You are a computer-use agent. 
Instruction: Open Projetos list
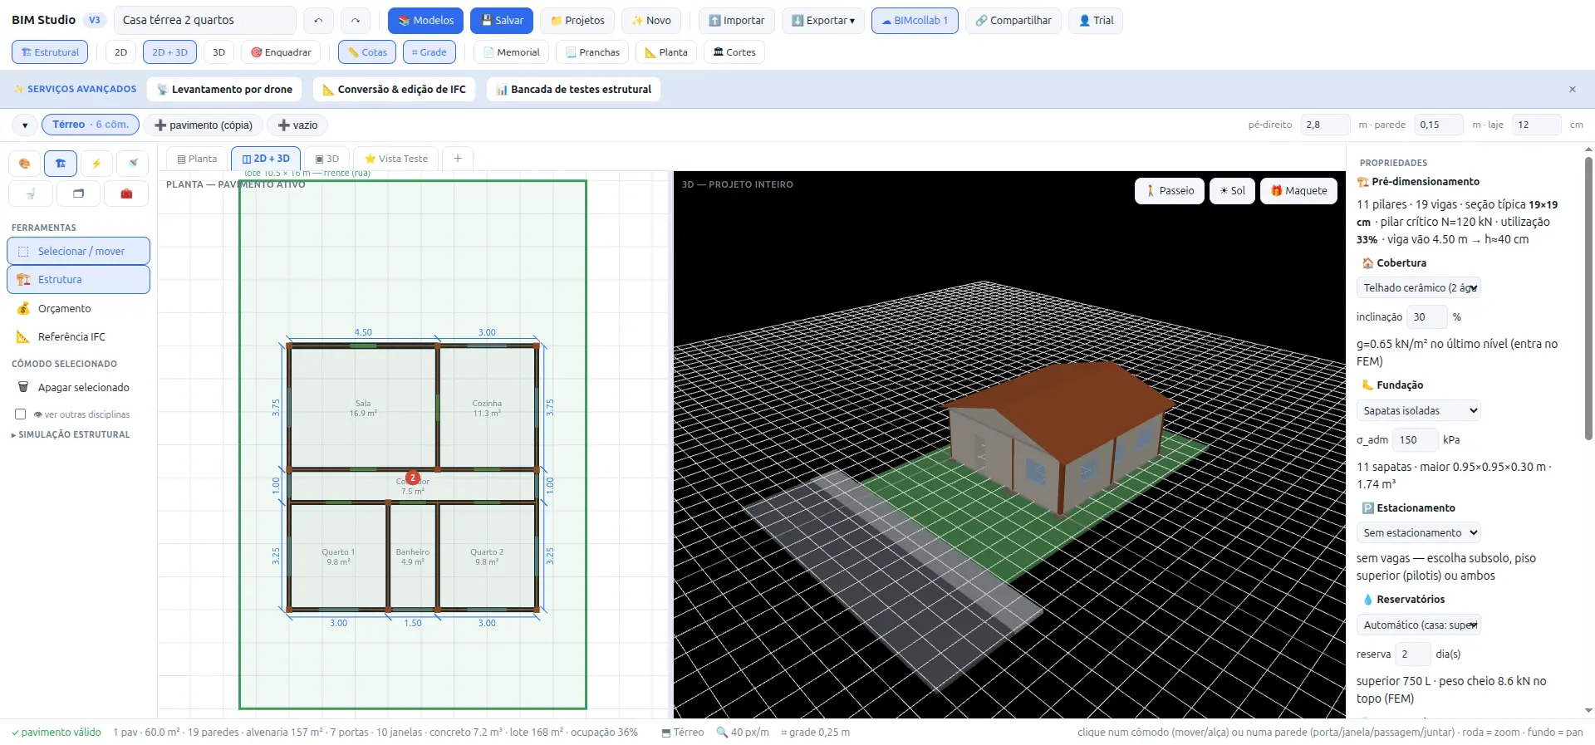pyautogui.click(x=577, y=20)
